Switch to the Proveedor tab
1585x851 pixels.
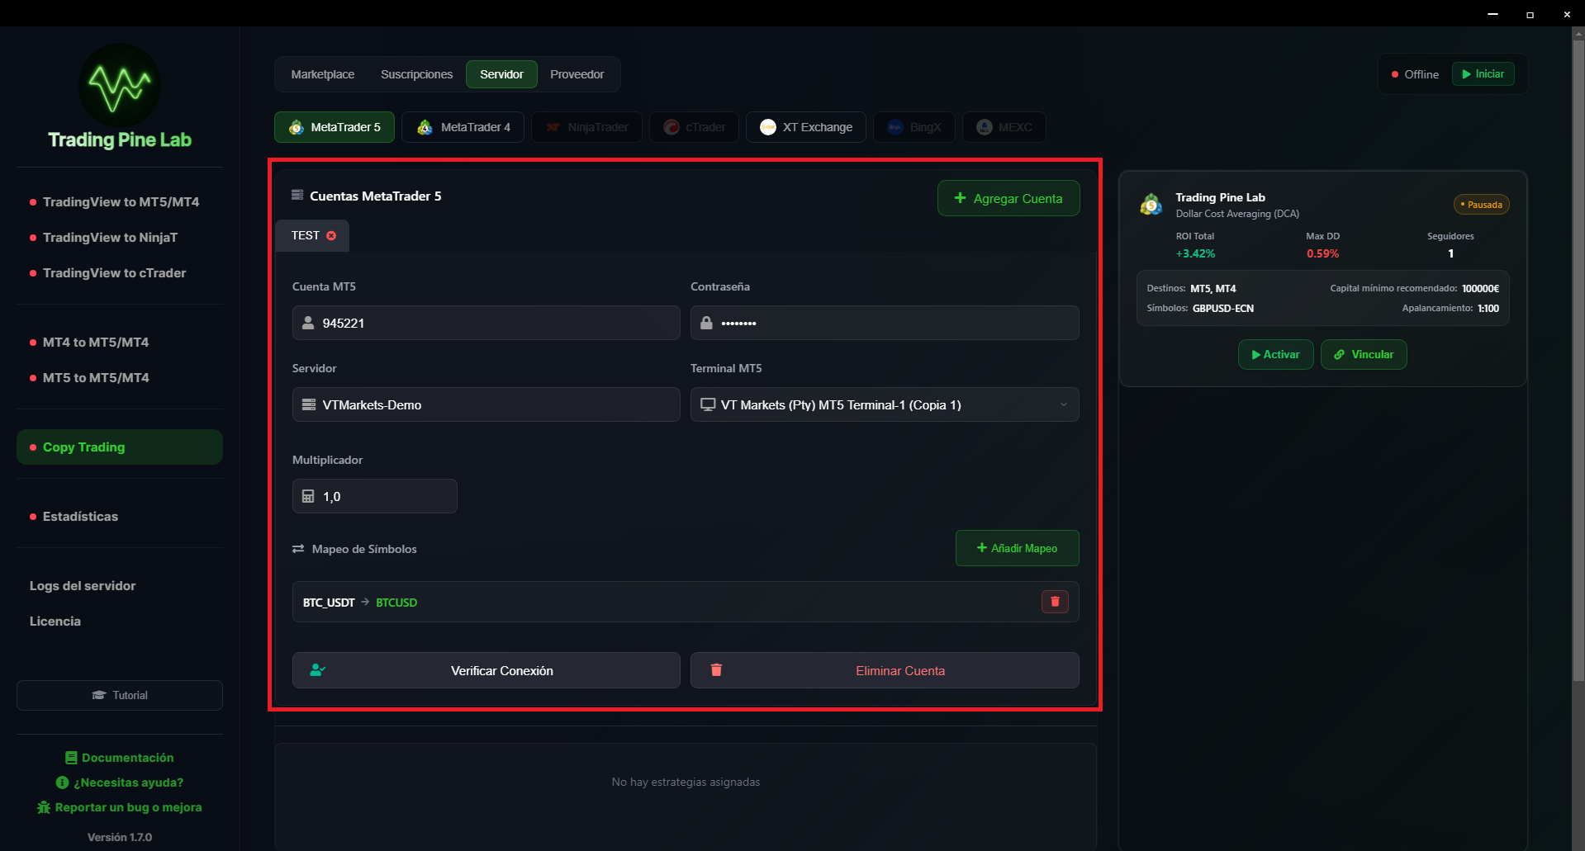pyautogui.click(x=577, y=73)
